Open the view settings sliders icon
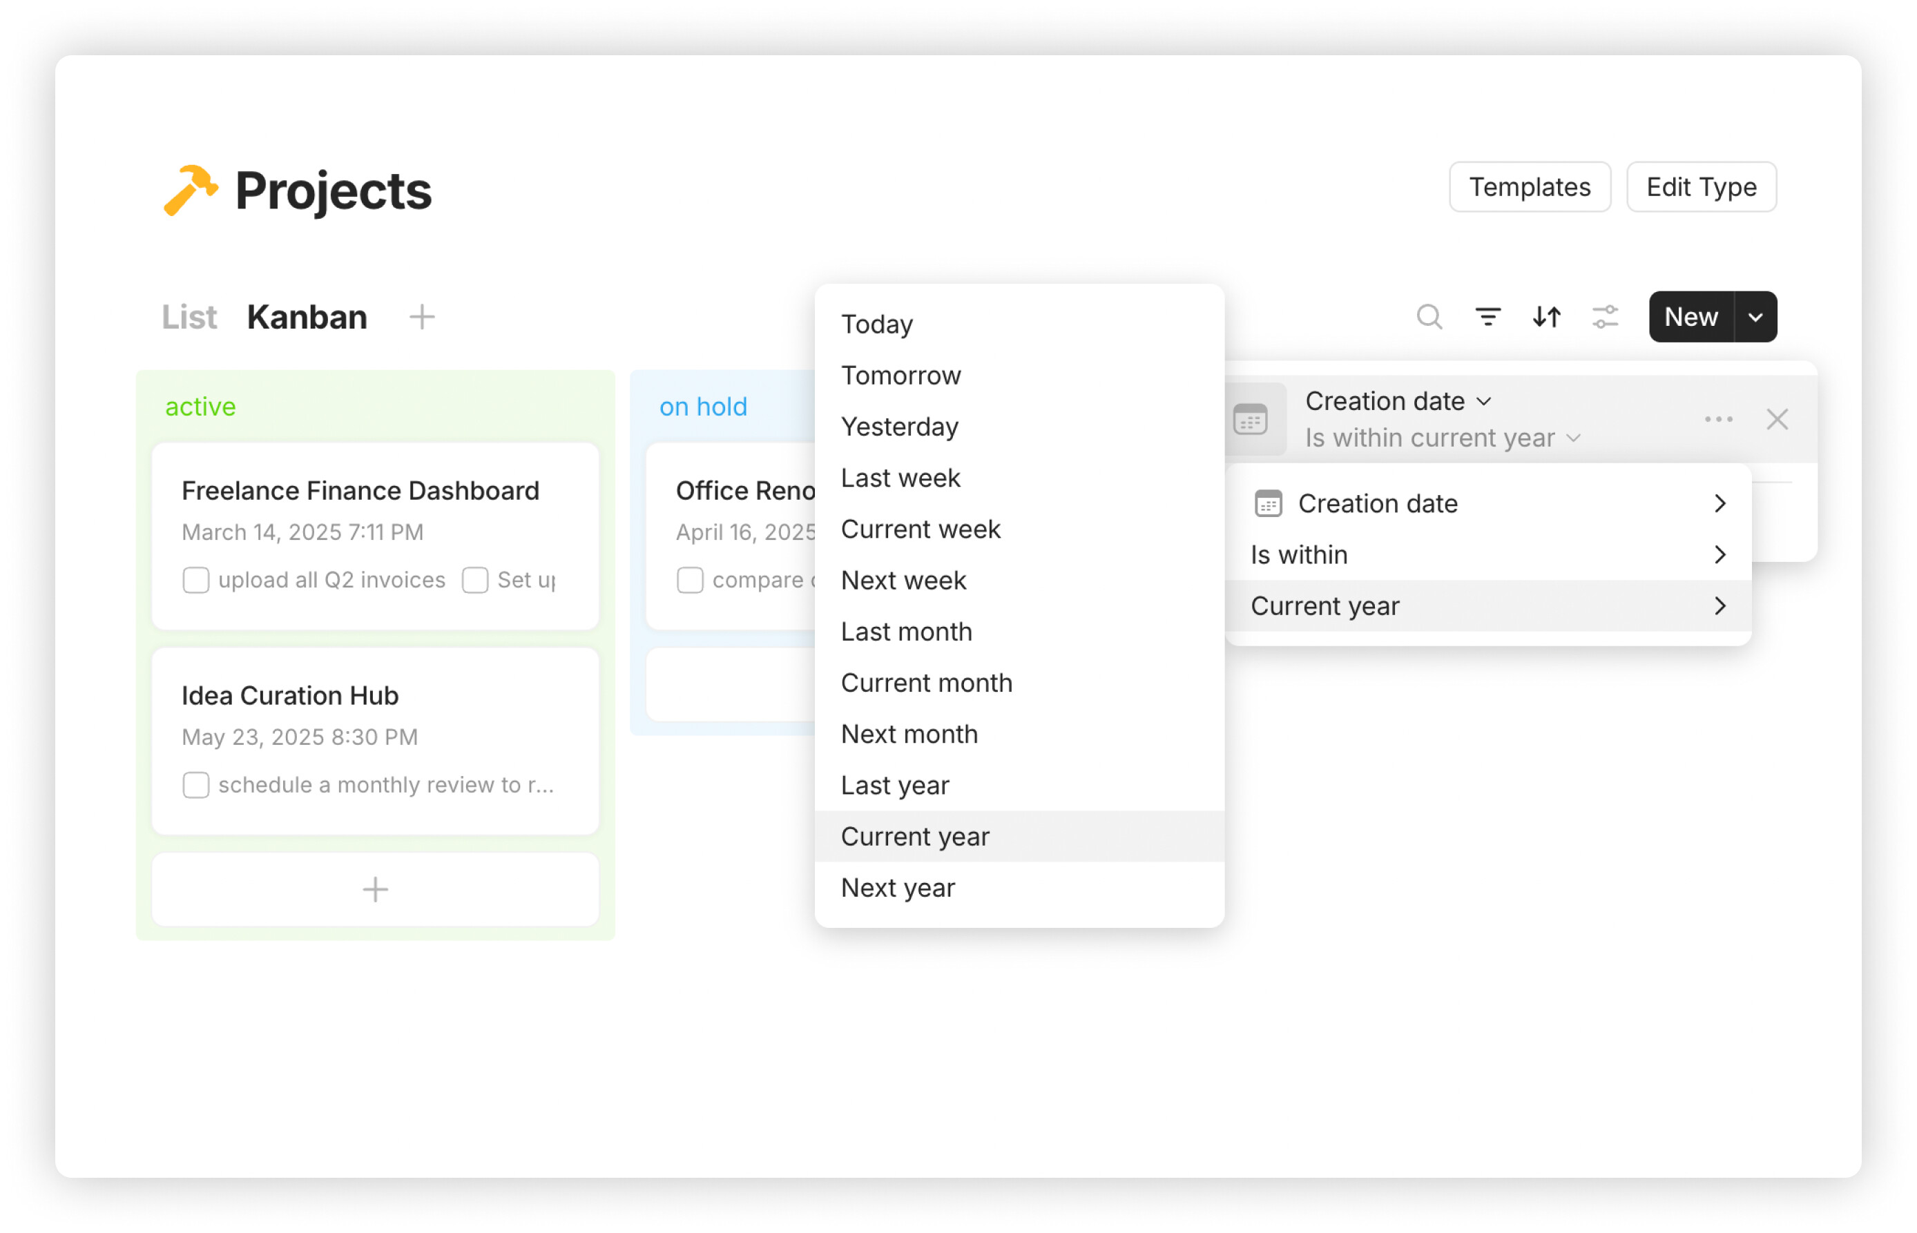The height and width of the screenshot is (1233, 1917). point(1605,317)
